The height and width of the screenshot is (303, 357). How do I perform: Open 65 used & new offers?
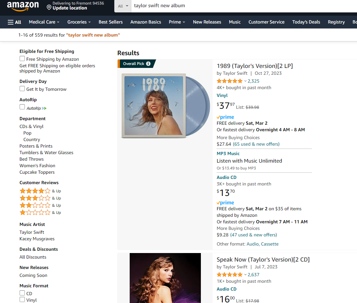256,144
